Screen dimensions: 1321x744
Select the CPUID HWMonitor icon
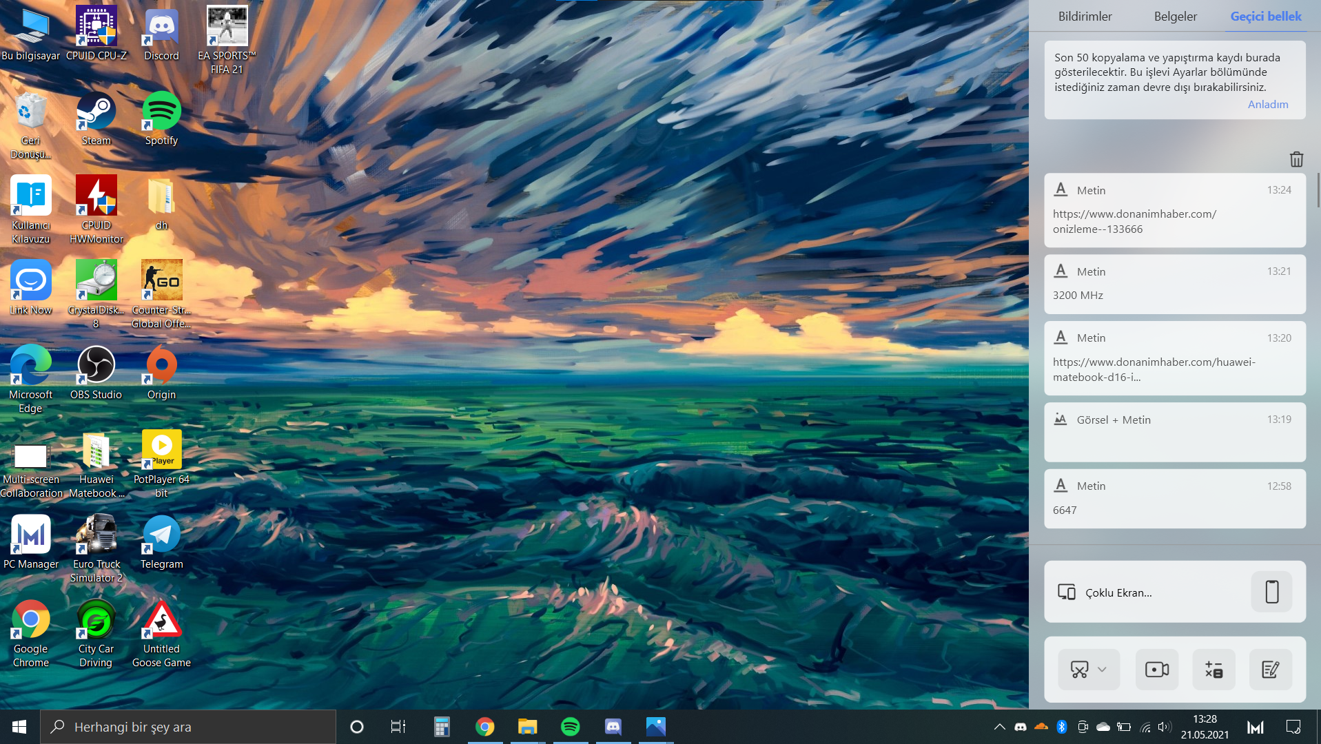pyautogui.click(x=96, y=209)
